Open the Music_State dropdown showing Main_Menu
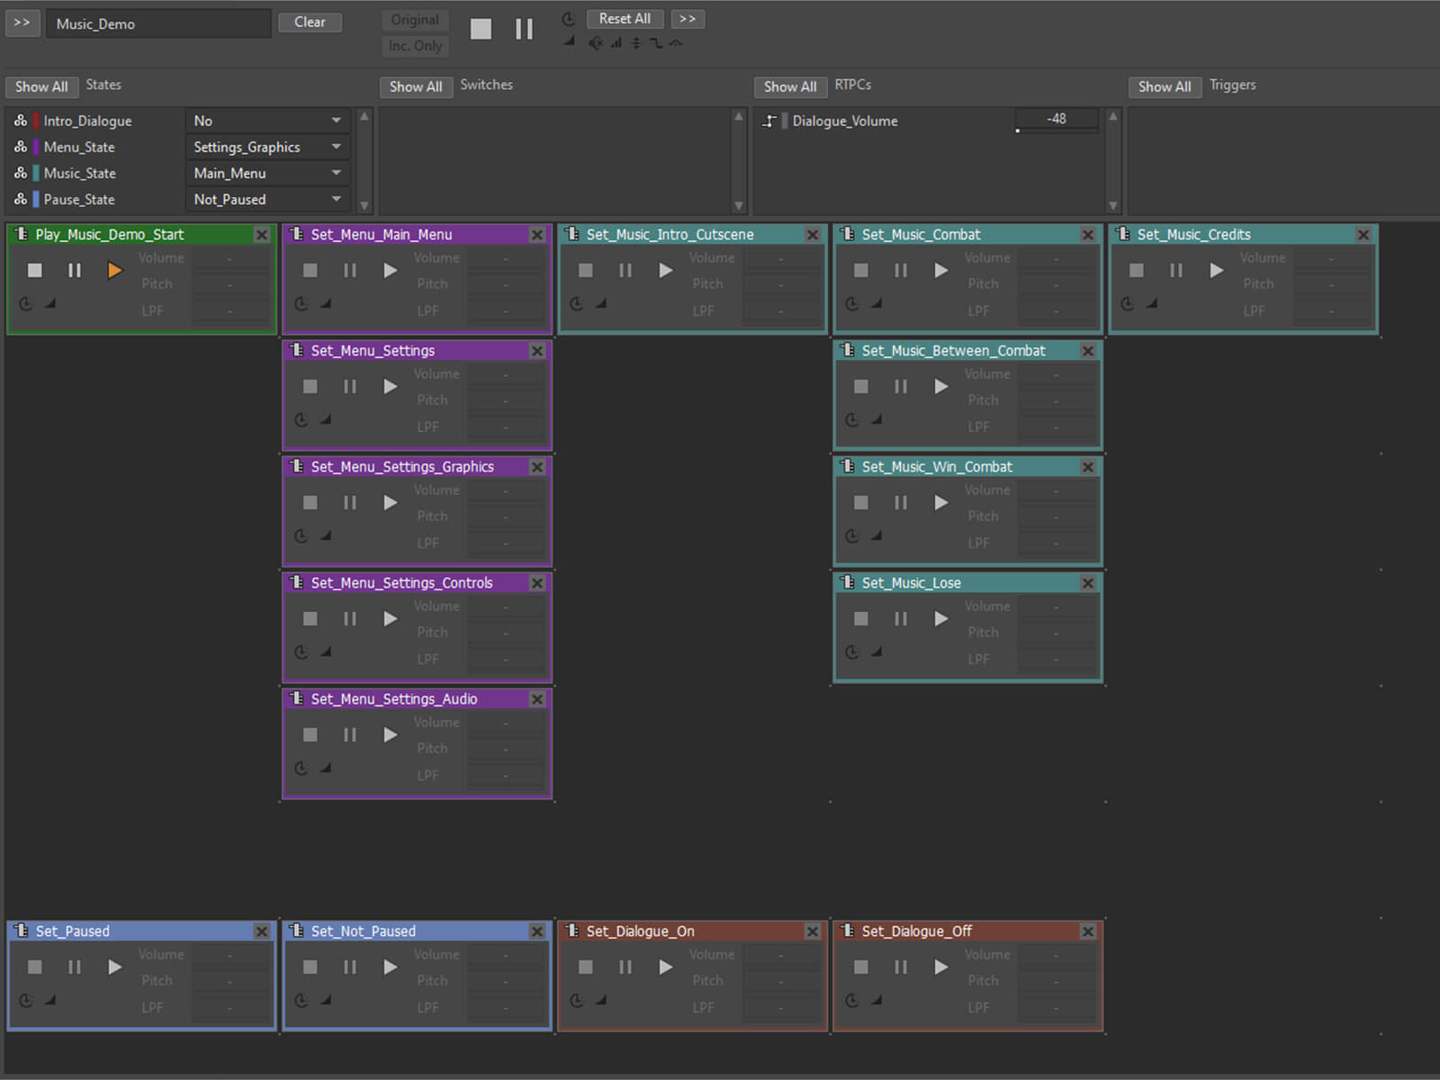Image resolution: width=1440 pixels, height=1080 pixels. click(267, 173)
